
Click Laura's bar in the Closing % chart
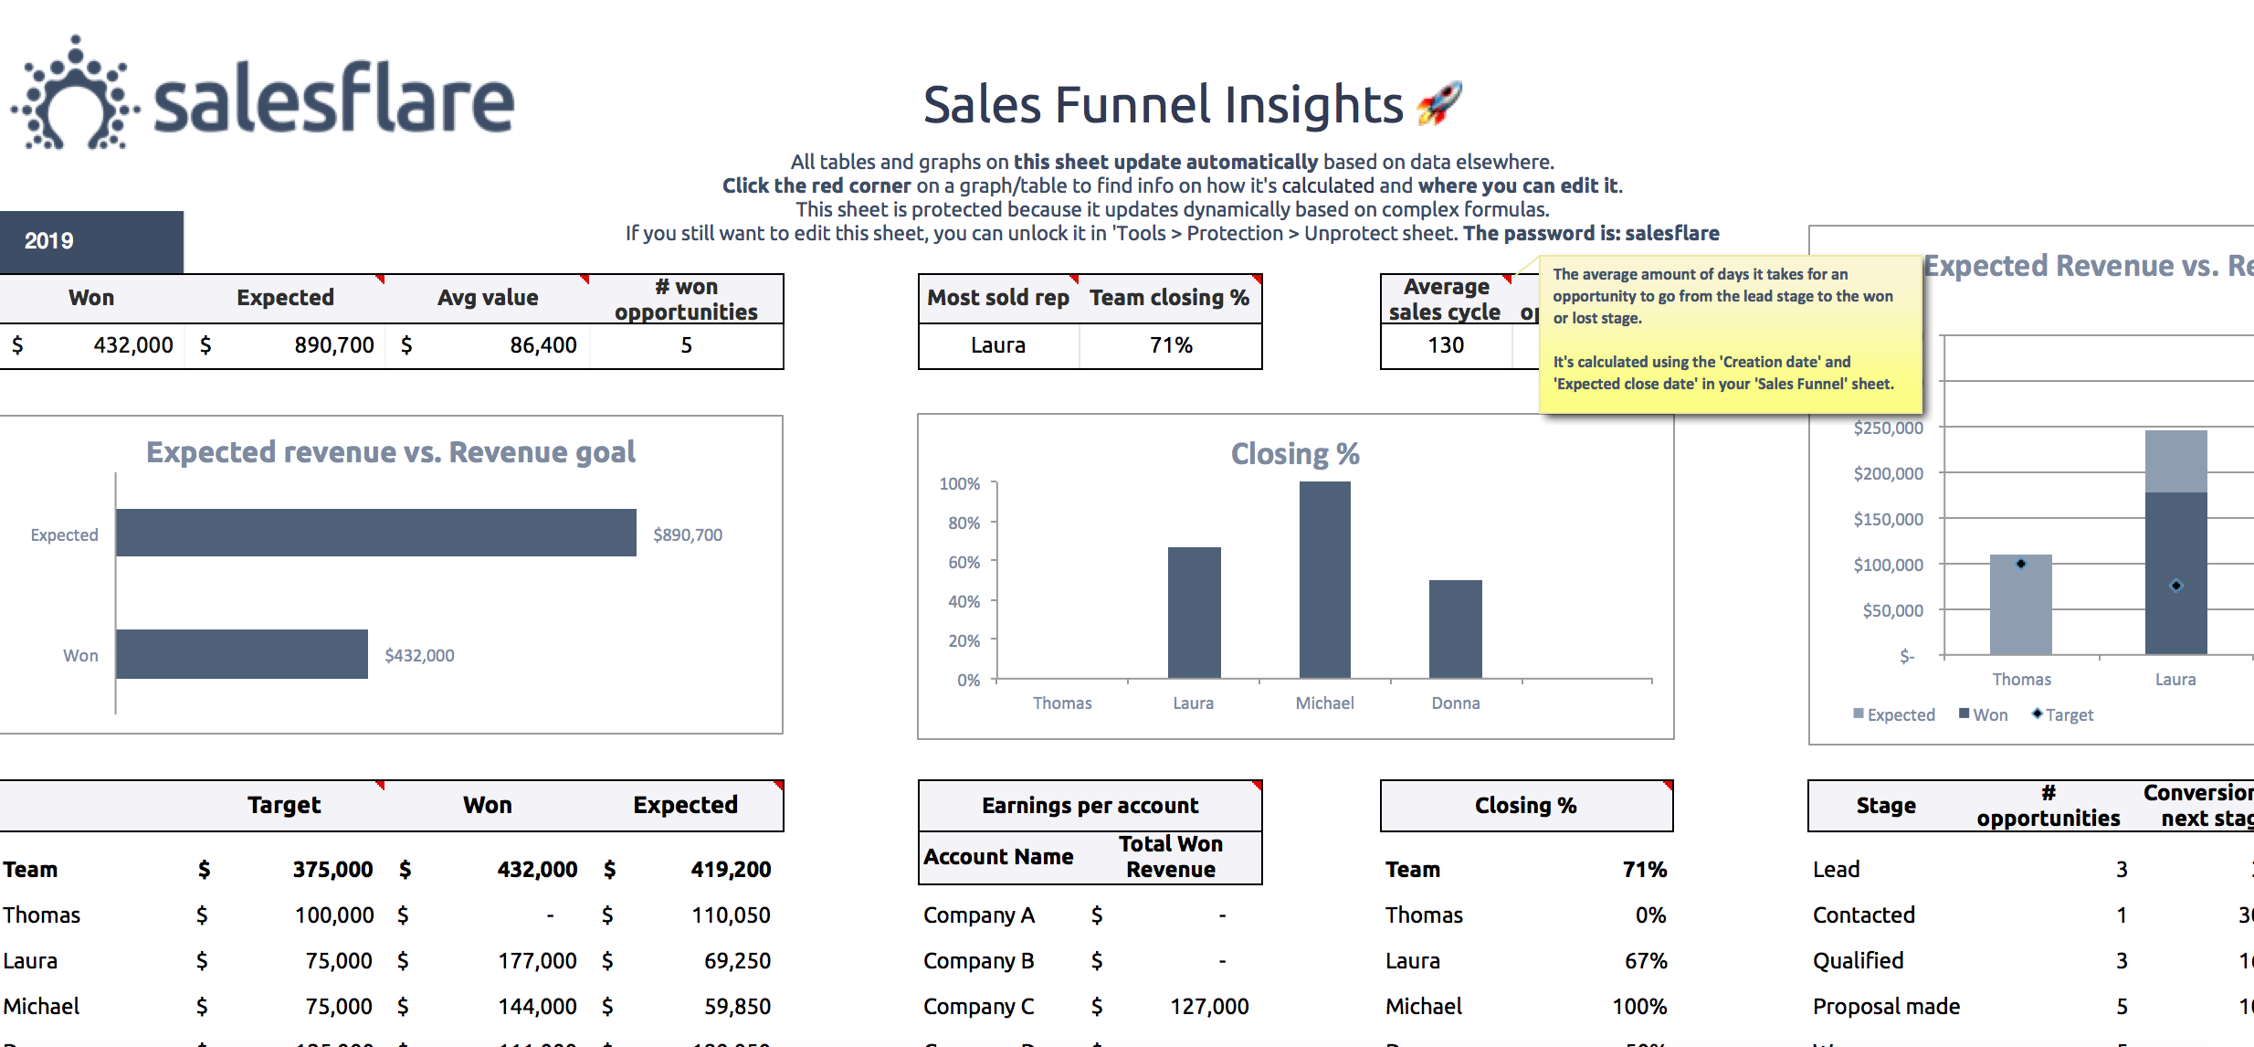point(1194,612)
